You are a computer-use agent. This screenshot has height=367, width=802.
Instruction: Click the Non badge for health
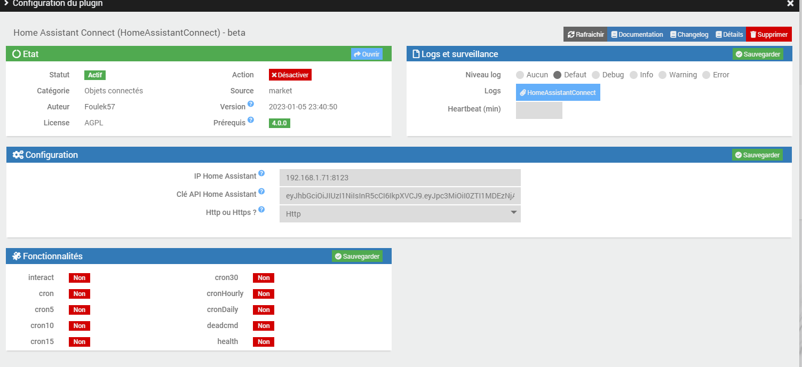click(264, 341)
